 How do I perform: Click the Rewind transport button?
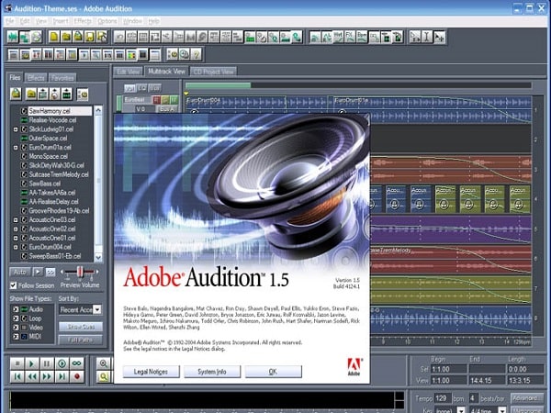pyautogui.click(x=31, y=377)
